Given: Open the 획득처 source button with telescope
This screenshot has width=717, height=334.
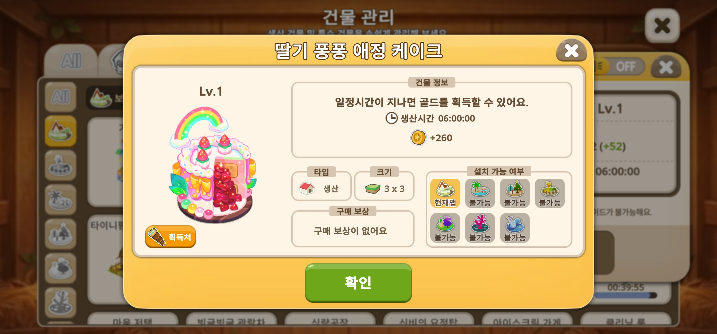Looking at the screenshot, I should pyautogui.click(x=171, y=237).
